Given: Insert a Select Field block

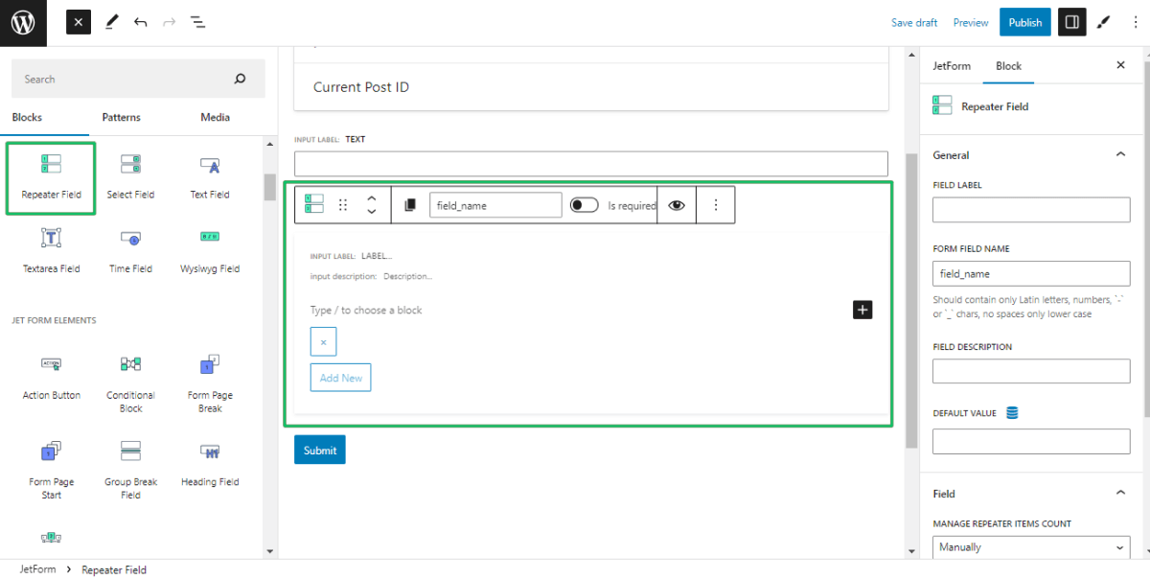Looking at the screenshot, I should tap(130, 177).
